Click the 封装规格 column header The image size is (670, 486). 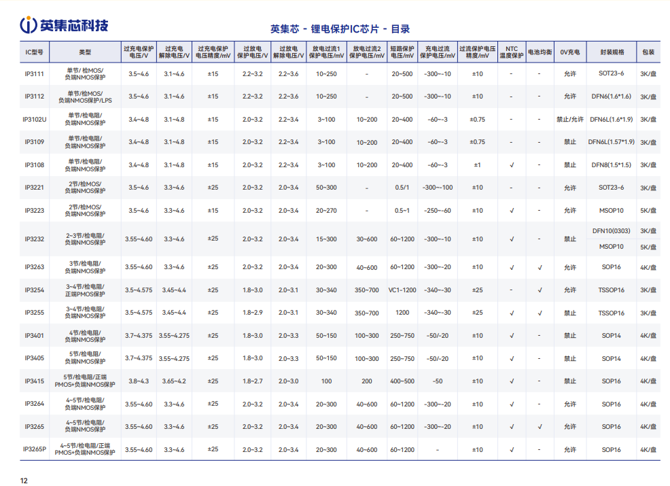612,52
